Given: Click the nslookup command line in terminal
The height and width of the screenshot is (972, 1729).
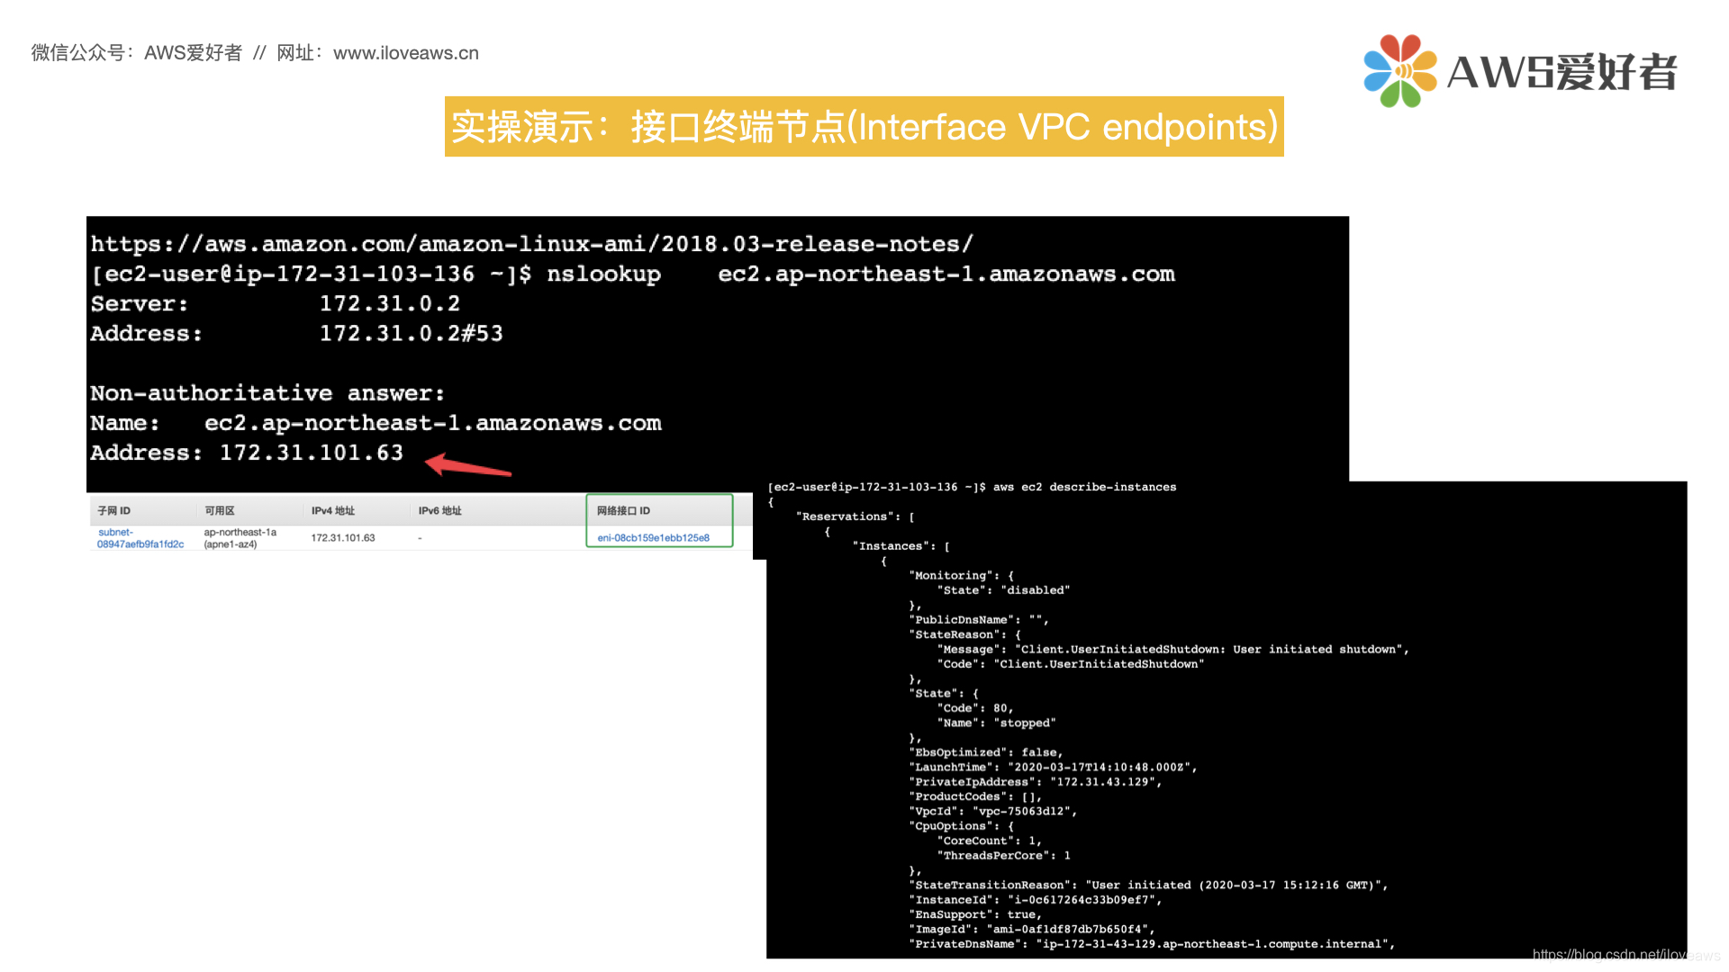Looking at the screenshot, I should pyautogui.click(x=632, y=274).
